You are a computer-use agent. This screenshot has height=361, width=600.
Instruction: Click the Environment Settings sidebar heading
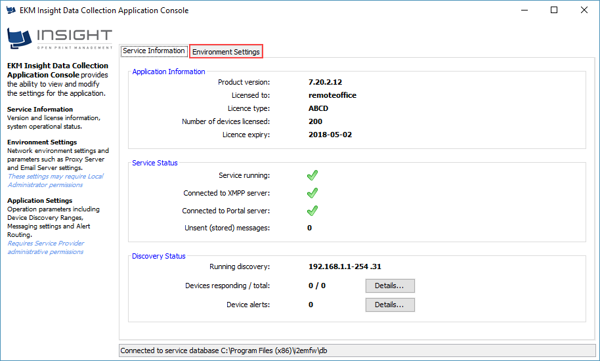click(x=42, y=142)
